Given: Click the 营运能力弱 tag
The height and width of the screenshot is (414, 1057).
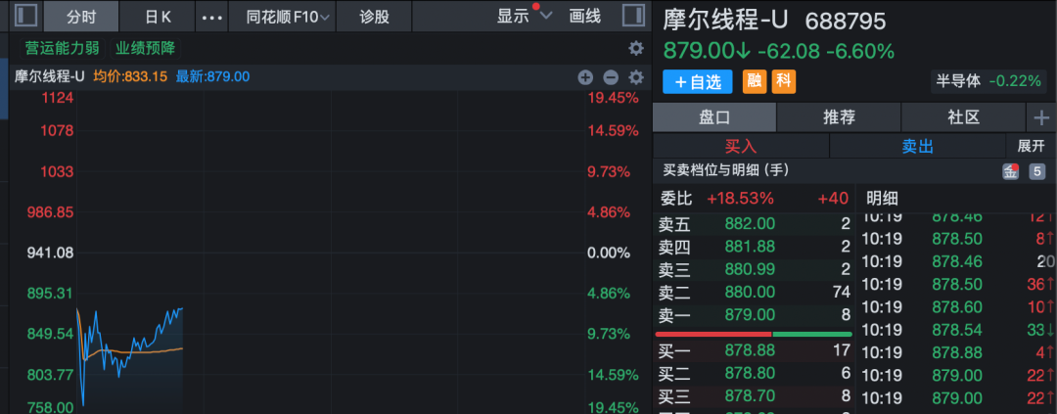Looking at the screenshot, I should point(62,49).
